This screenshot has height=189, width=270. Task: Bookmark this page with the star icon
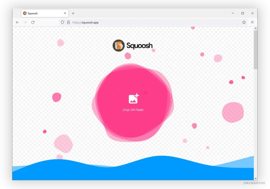pos(244,22)
